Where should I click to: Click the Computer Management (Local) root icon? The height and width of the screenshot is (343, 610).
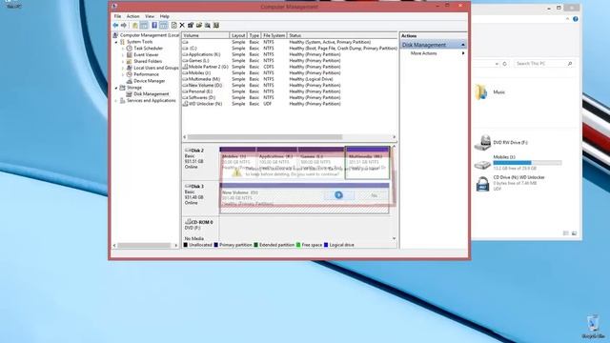coord(115,35)
